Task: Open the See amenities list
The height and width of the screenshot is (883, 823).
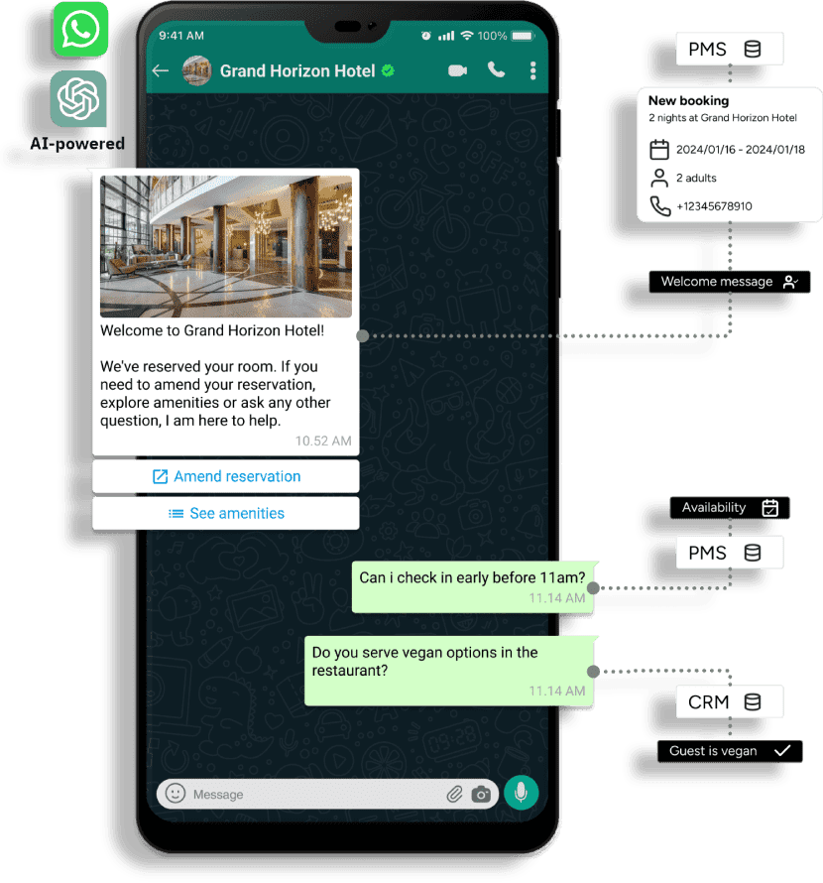Action: (x=225, y=513)
